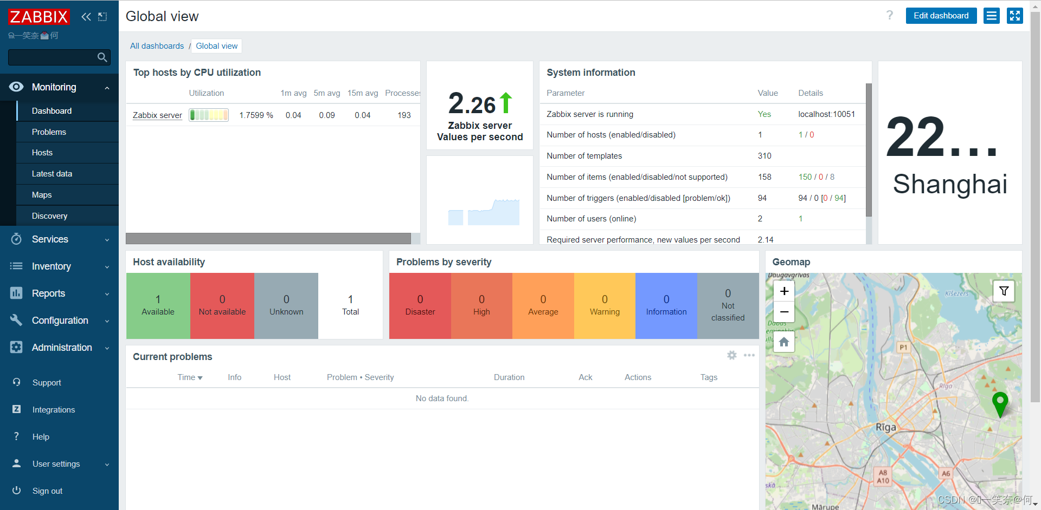Click the System information vertical scrollbar
Viewport: 1041px width, 510px height.
[869, 151]
